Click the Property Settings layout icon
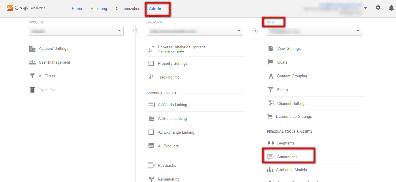This screenshot has width=396, height=182. click(x=151, y=64)
